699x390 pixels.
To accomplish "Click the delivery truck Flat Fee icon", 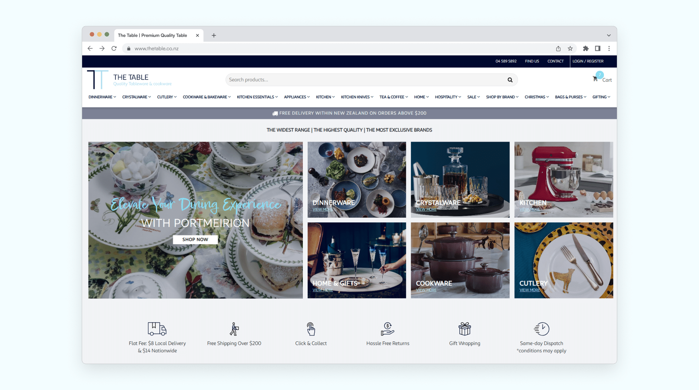I will tap(157, 329).
